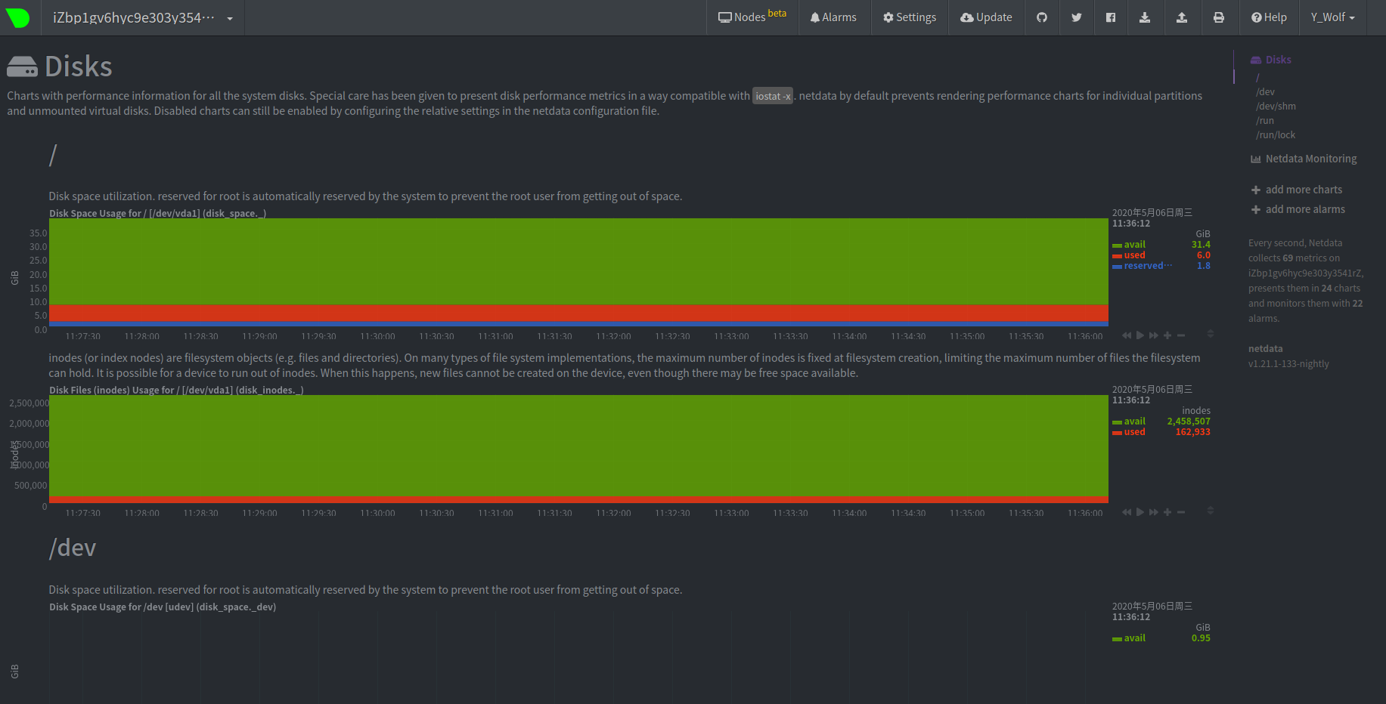Open the Nodes beta view
This screenshot has height=704, width=1386.
752,17
